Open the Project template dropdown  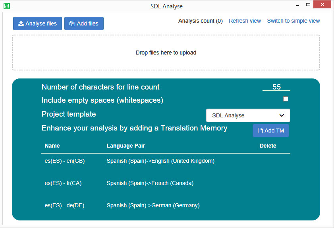pyautogui.click(x=248, y=115)
